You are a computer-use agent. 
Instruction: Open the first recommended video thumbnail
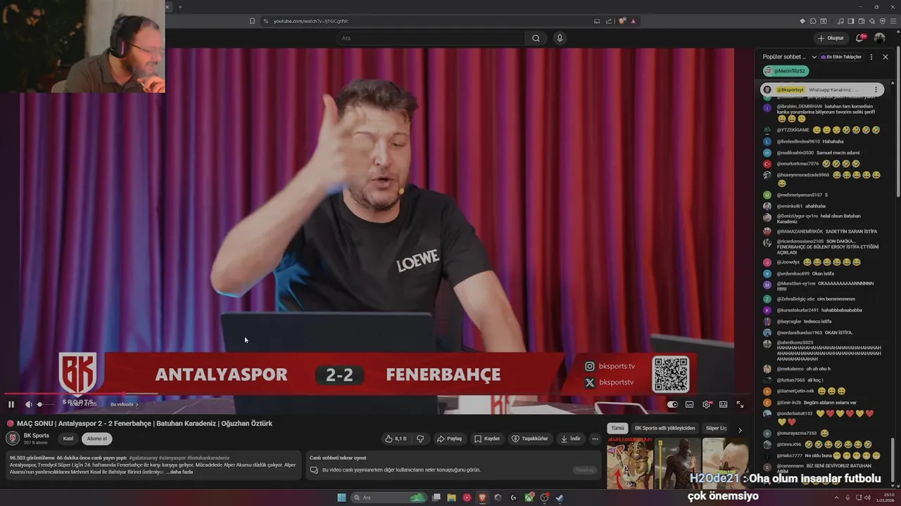pyautogui.click(x=630, y=462)
